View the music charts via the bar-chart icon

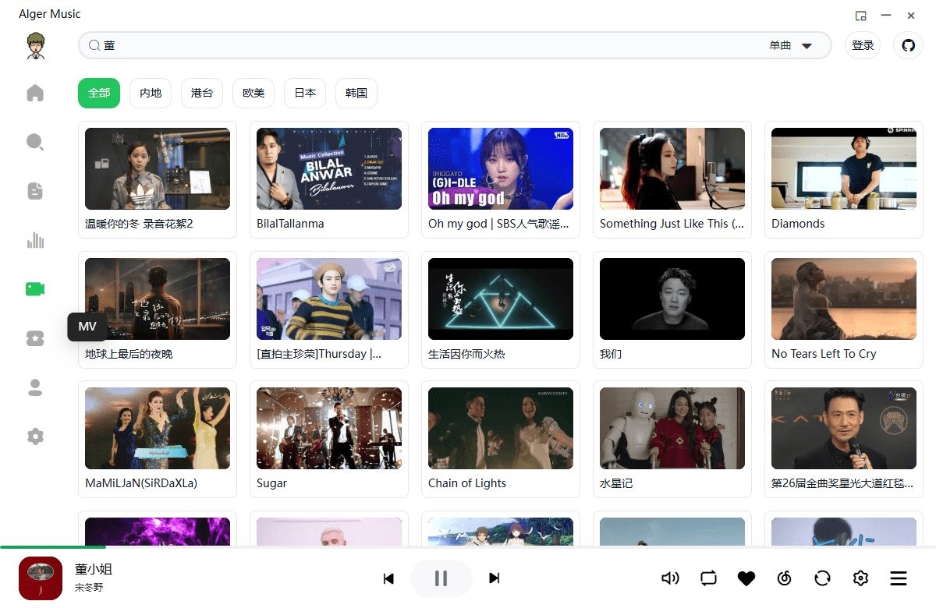(35, 240)
